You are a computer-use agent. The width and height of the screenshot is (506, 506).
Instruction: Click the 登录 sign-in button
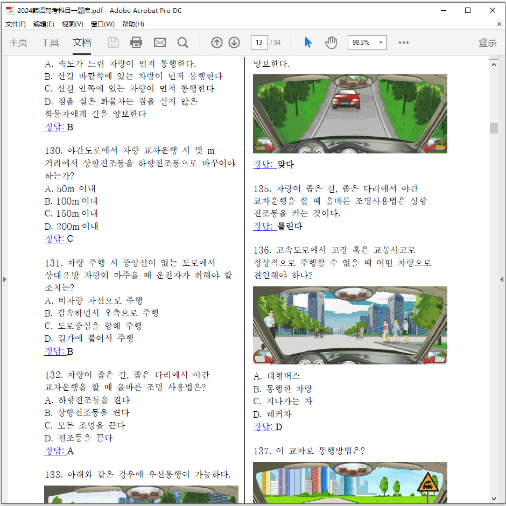coord(487,43)
